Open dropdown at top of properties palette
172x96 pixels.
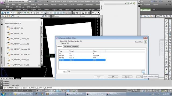pos(115,3)
